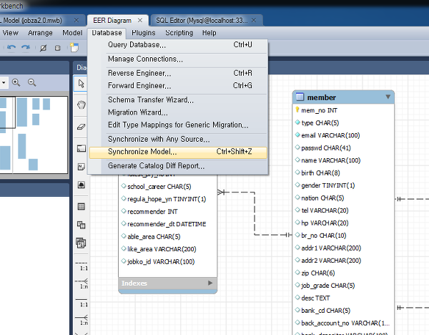Image resolution: width=429 pixels, height=335 pixels.
Task: Choose Reverse Engineer menu entry
Action: (x=178, y=73)
